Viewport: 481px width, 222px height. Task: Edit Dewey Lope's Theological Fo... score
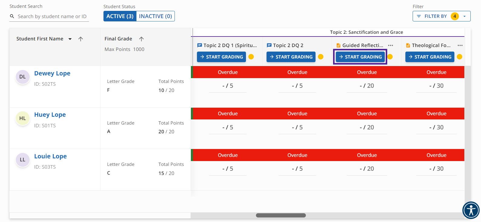[x=437, y=86]
